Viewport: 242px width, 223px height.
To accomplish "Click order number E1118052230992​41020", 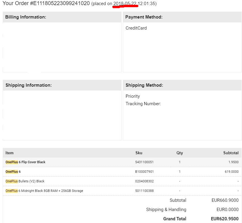I will (60, 3).
